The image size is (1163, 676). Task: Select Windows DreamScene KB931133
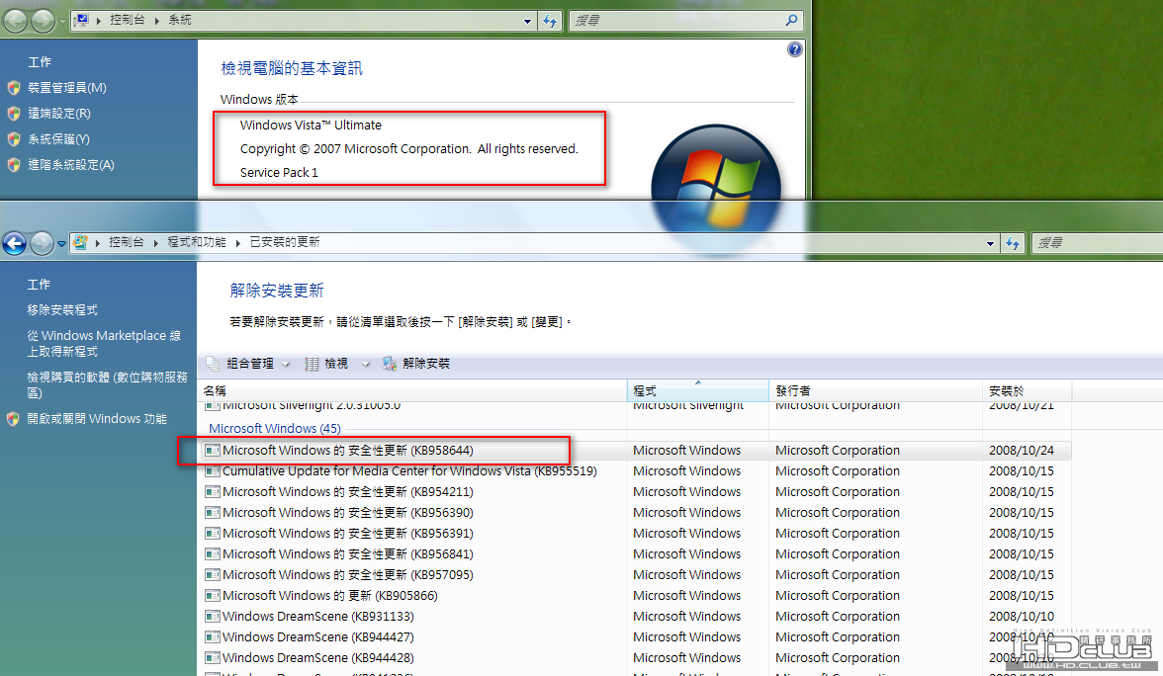point(635,616)
